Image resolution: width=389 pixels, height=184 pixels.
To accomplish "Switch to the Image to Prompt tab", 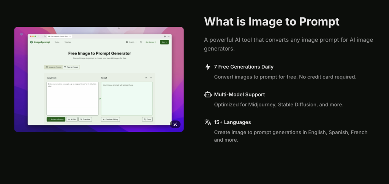I will click(x=54, y=67).
